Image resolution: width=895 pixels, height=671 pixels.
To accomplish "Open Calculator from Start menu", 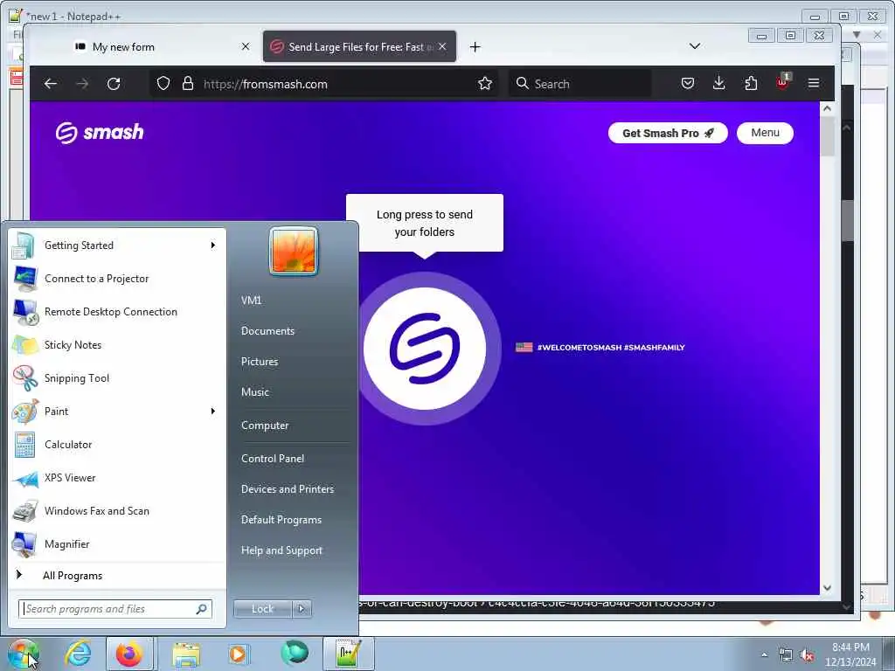I will 117,445.
